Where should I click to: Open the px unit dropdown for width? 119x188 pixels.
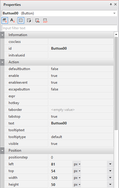(77, 178)
